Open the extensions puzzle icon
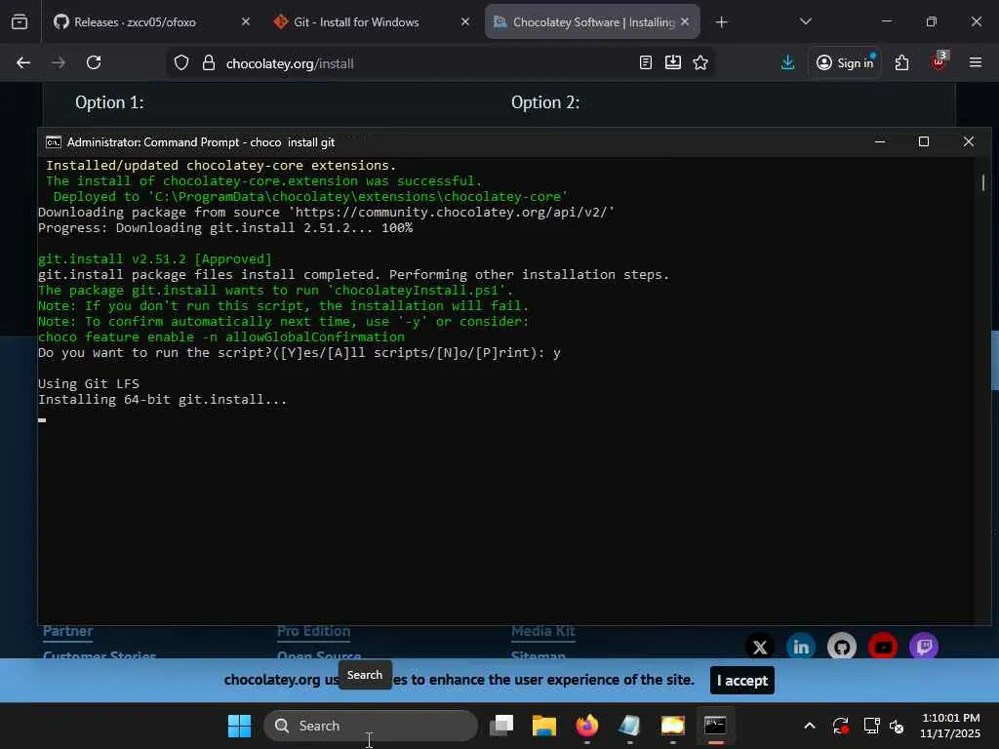Image resolution: width=999 pixels, height=749 pixels. tap(901, 62)
